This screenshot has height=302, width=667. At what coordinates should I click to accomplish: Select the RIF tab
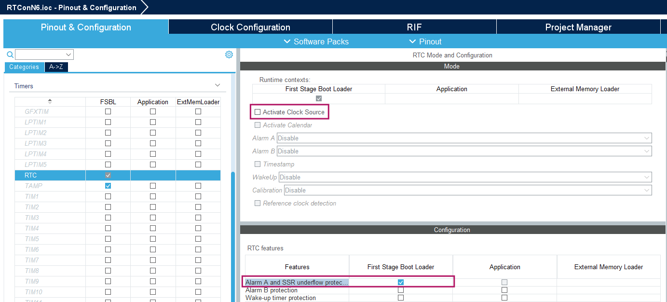(x=414, y=27)
